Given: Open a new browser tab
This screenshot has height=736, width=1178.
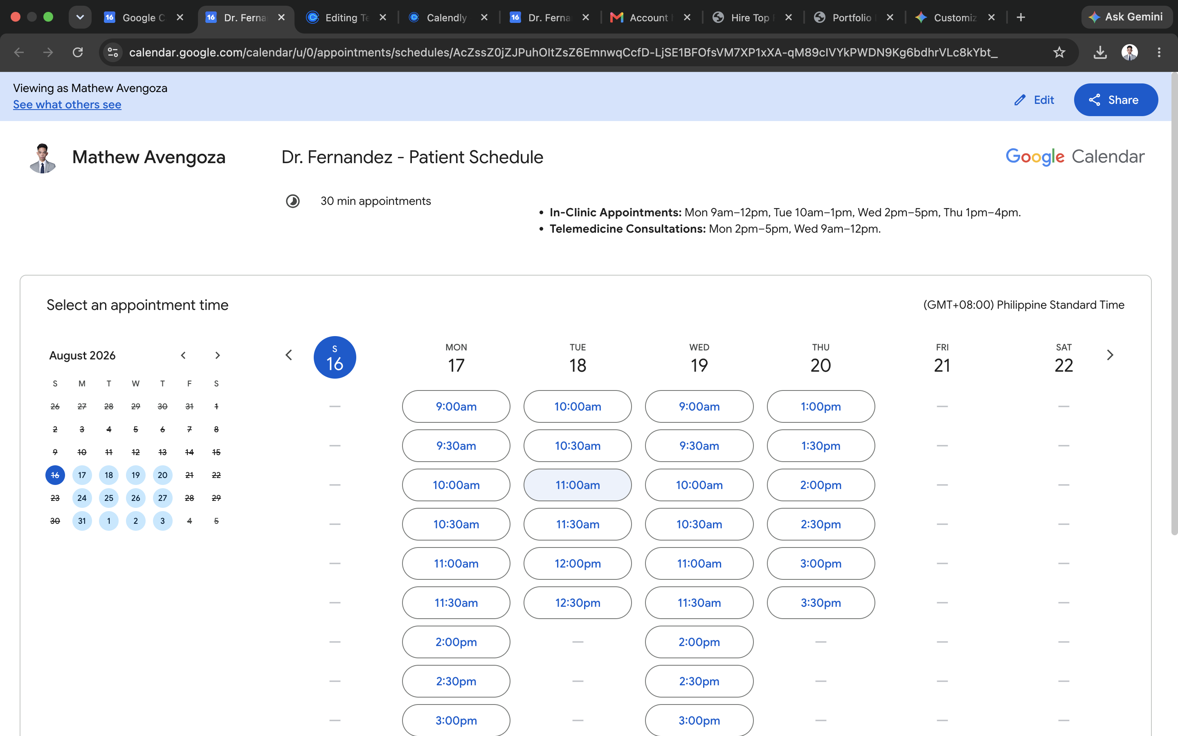Looking at the screenshot, I should [1021, 18].
